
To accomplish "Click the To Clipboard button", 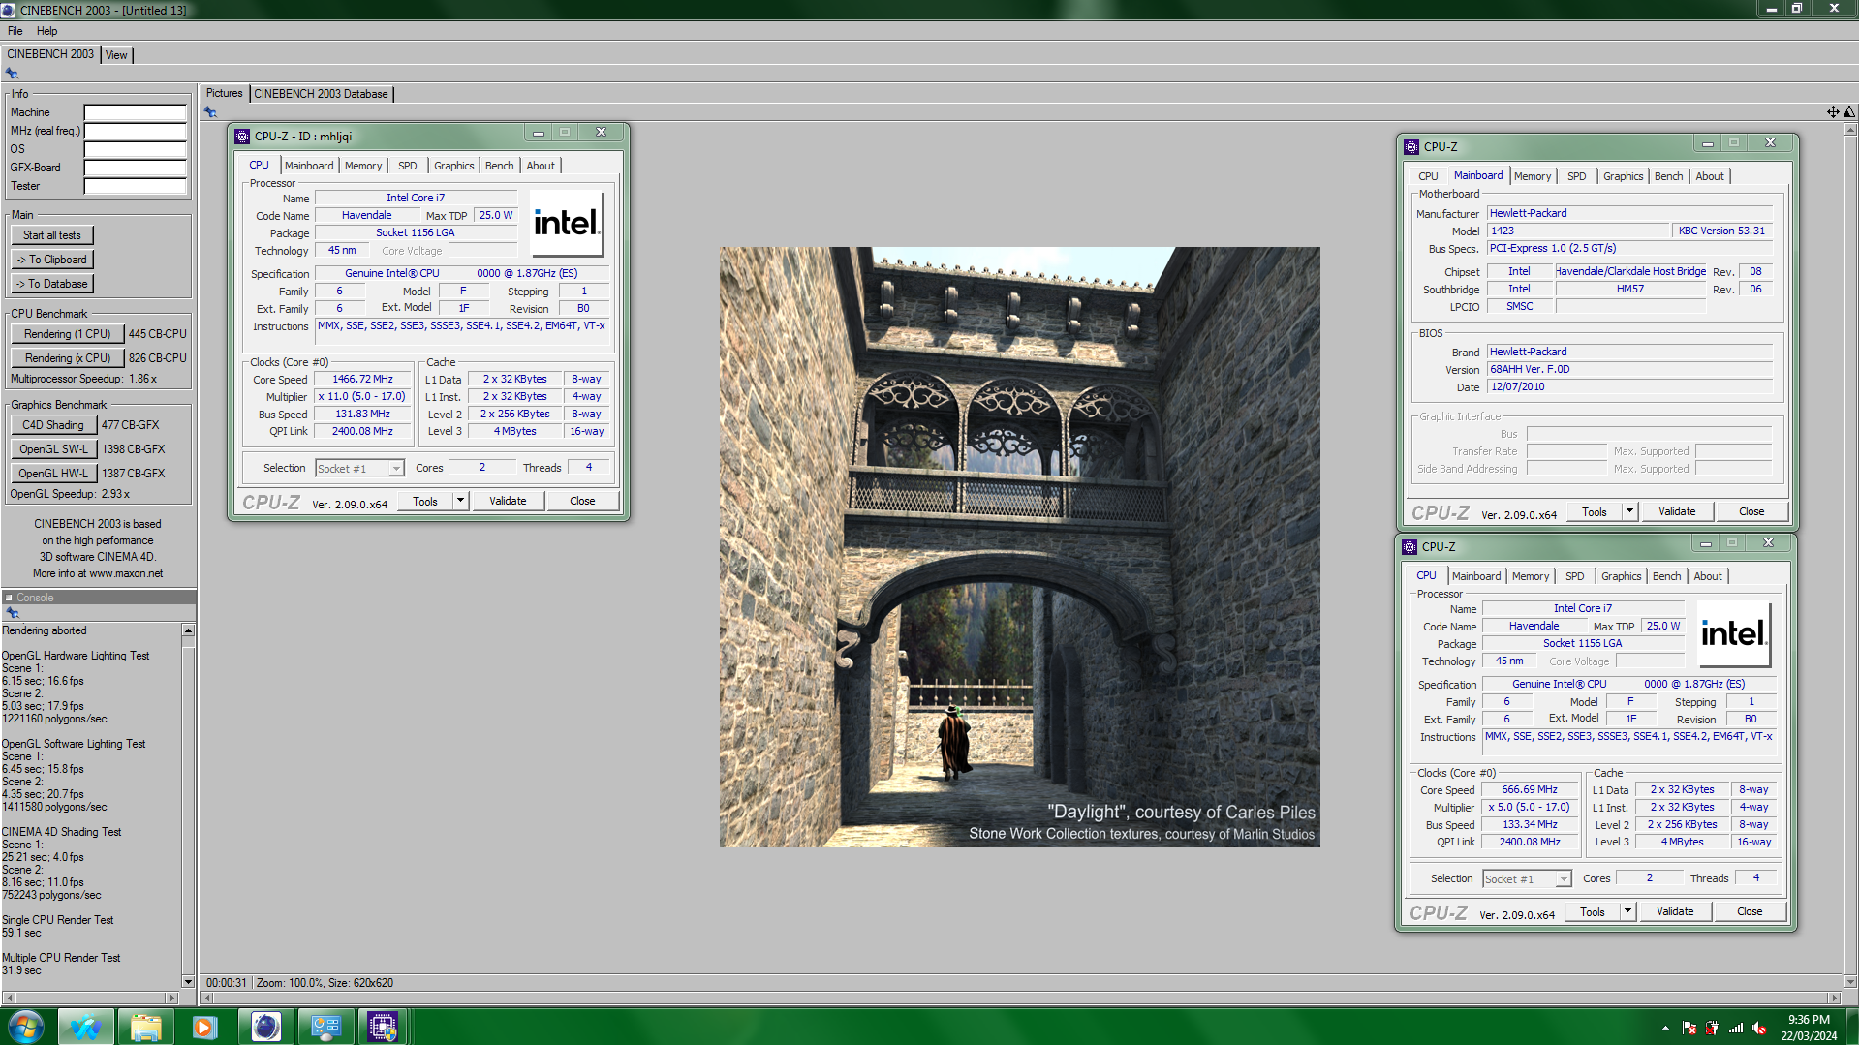I will pyautogui.click(x=52, y=260).
